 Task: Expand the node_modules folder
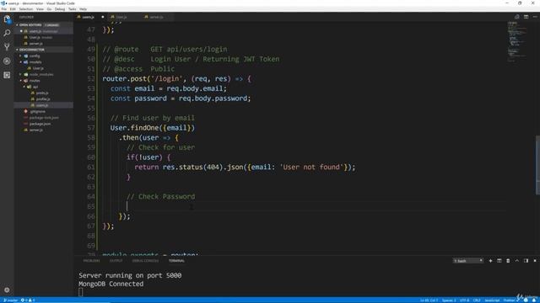click(41, 75)
